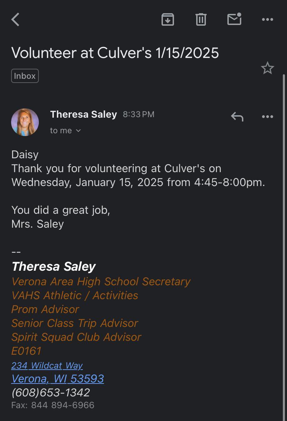Mark the email as unread
Screen dimensions: 287x421
(x=234, y=19)
